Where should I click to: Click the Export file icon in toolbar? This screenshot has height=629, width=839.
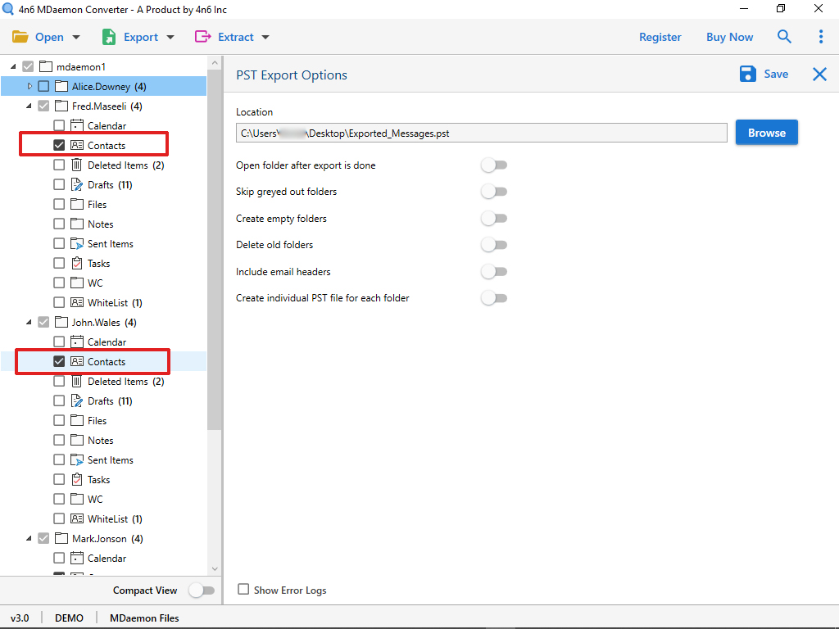(109, 37)
